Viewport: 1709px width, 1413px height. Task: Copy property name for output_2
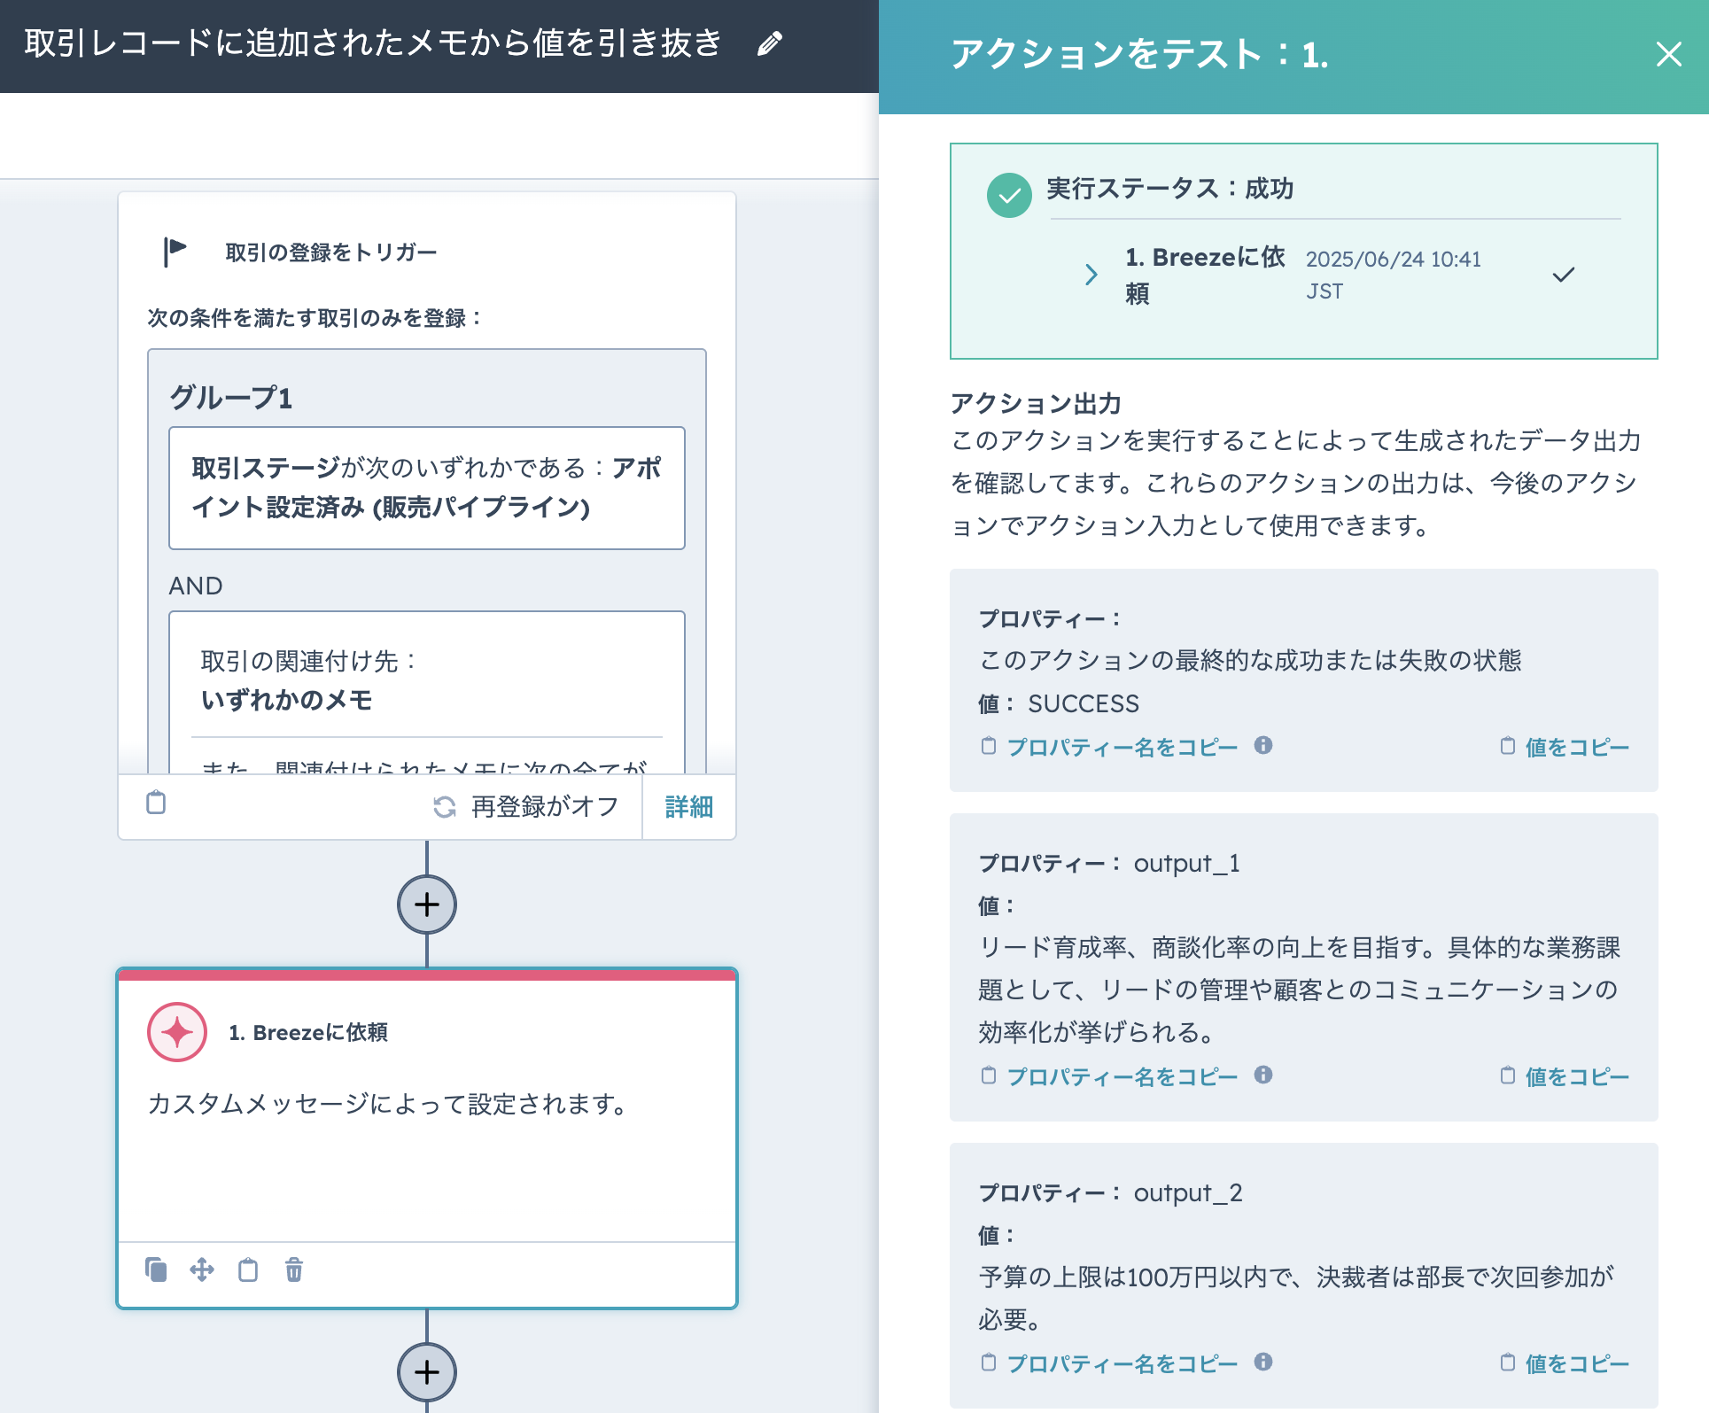[x=1122, y=1363]
